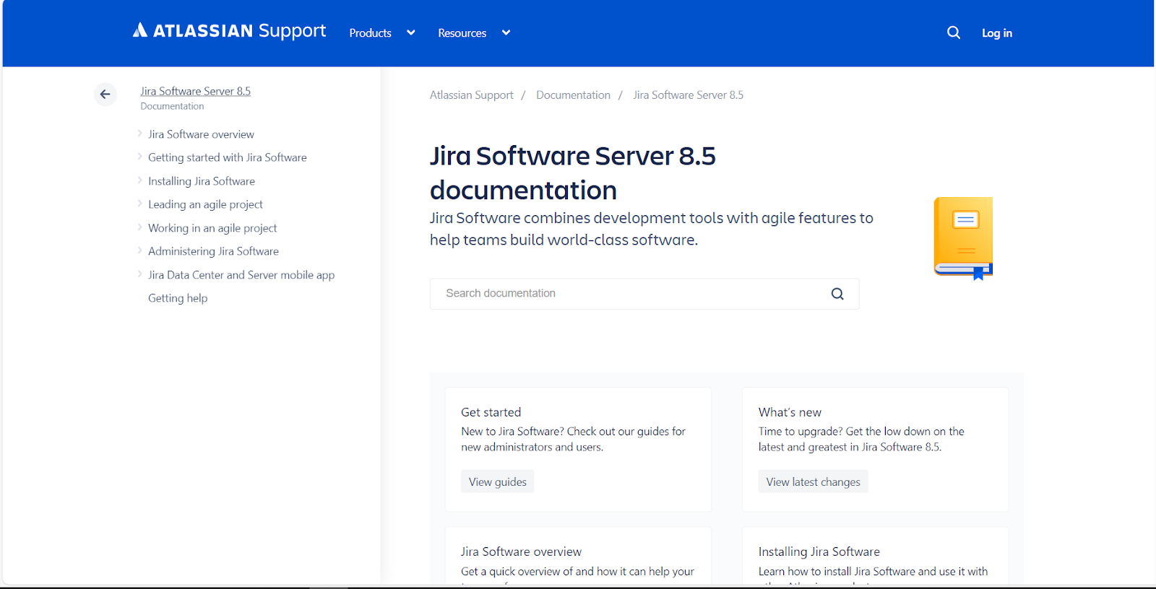
Task: Open Jira Data Center and Server mobile app page
Action: click(241, 275)
